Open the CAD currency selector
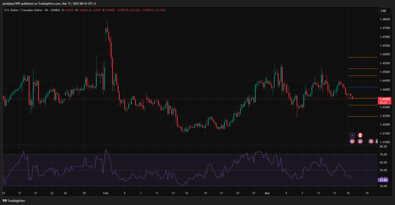This screenshot has width=395, height=205. pos(383,11)
